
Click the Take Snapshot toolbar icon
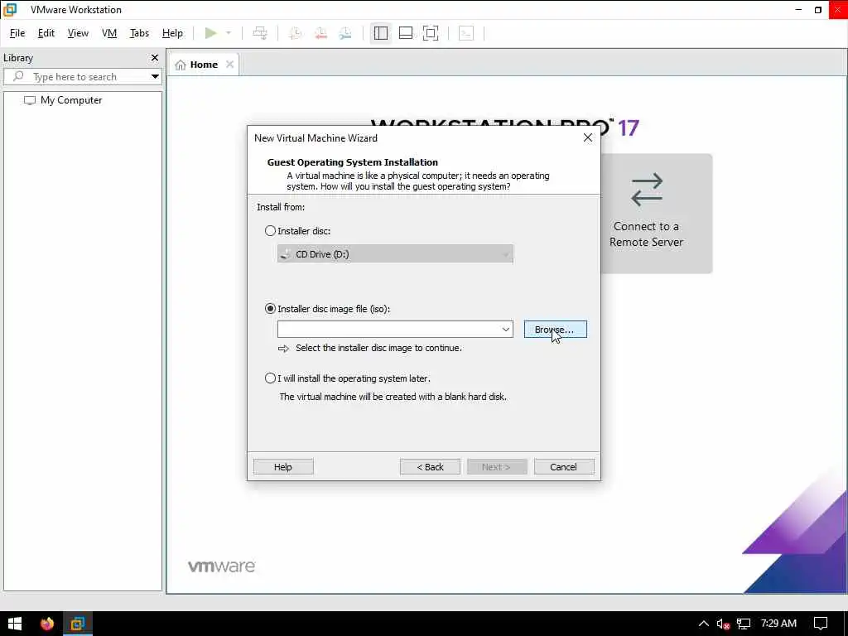[x=295, y=33]
